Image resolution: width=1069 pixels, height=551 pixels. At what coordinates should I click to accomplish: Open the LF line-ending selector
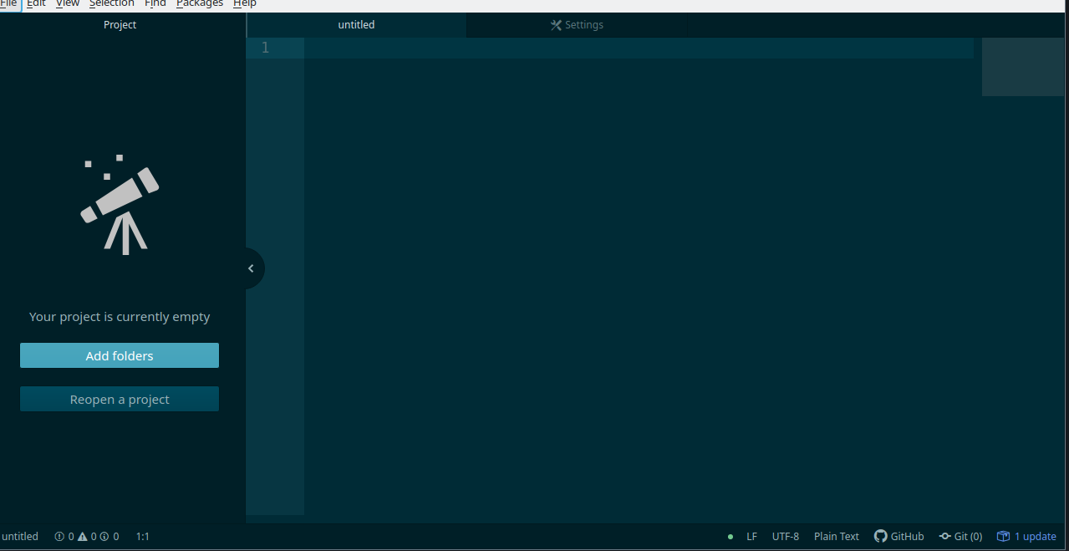tap(751, 536)
